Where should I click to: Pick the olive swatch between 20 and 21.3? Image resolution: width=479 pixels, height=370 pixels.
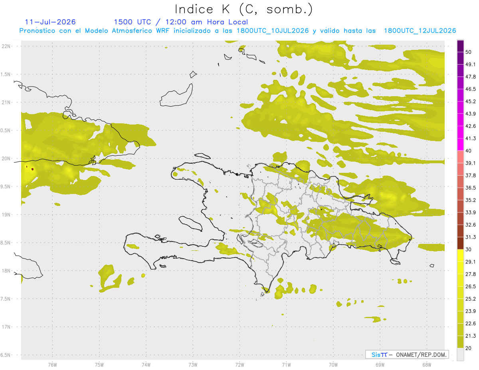click(460, 342)
